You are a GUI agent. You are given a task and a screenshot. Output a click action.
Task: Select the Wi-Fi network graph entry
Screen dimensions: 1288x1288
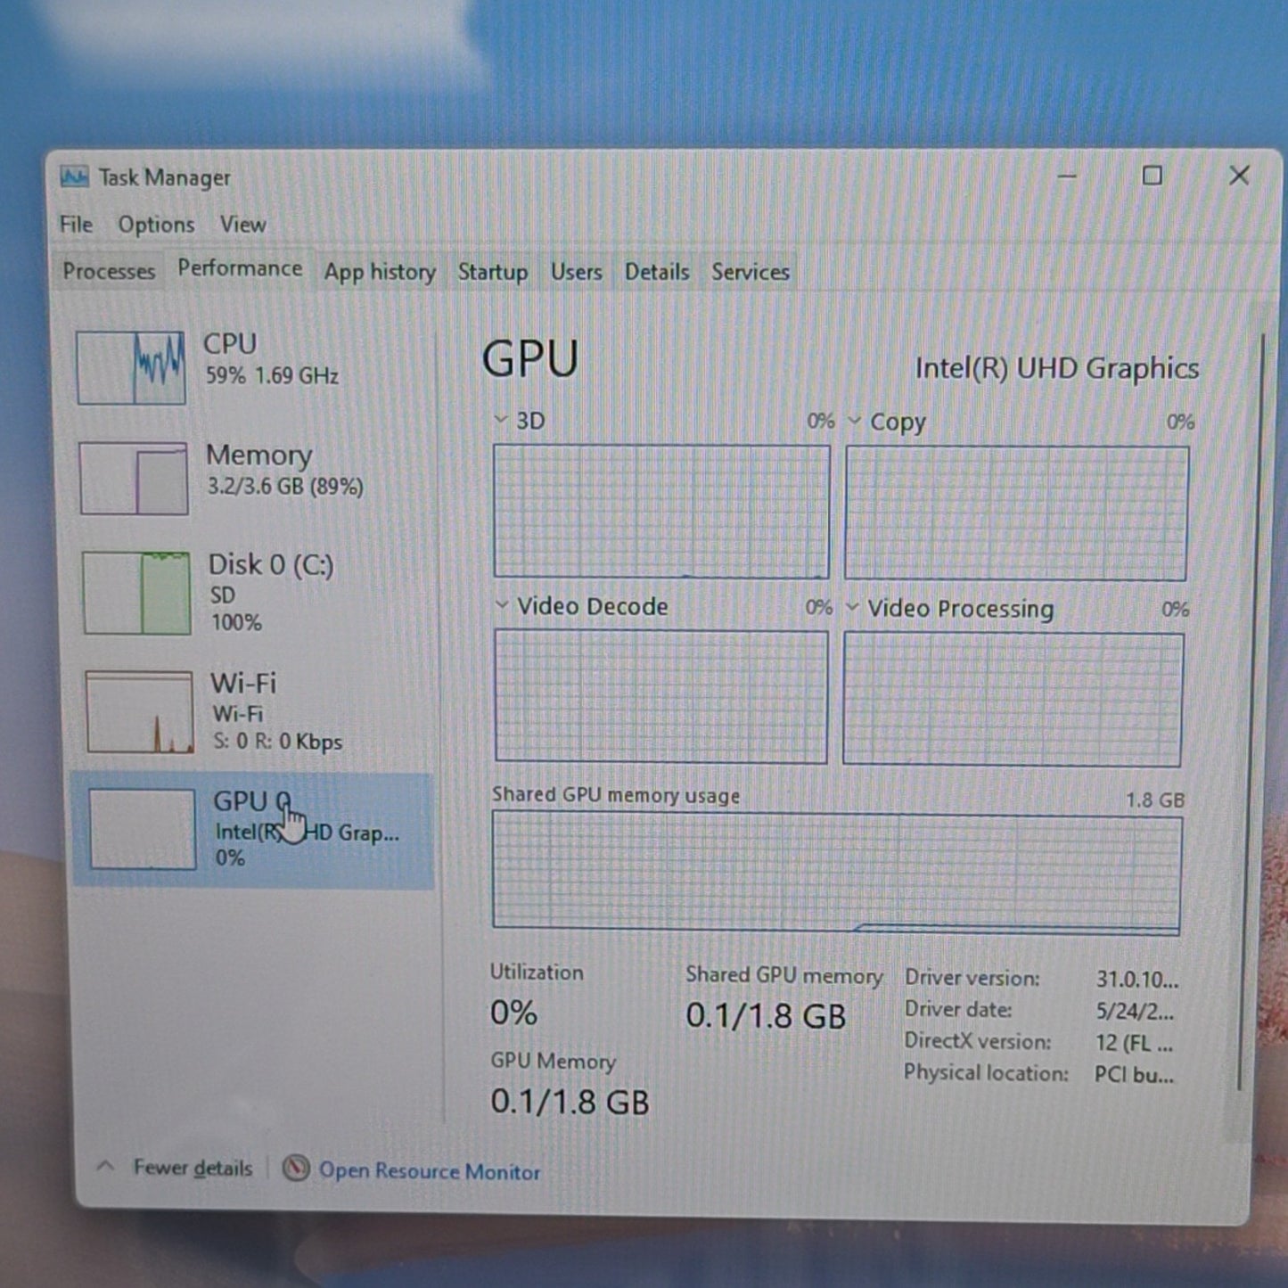click(250, 711)
